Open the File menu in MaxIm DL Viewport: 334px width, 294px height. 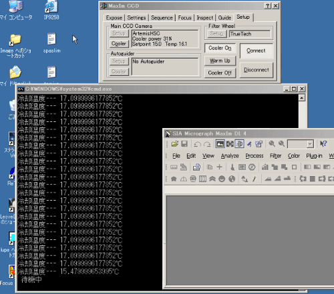pyautogui.click(x=176, y=156)
